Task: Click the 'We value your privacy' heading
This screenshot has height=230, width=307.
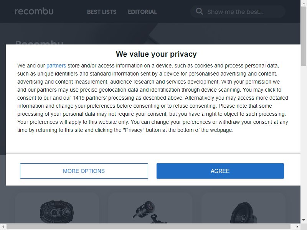Action: (x=156, y=54)
